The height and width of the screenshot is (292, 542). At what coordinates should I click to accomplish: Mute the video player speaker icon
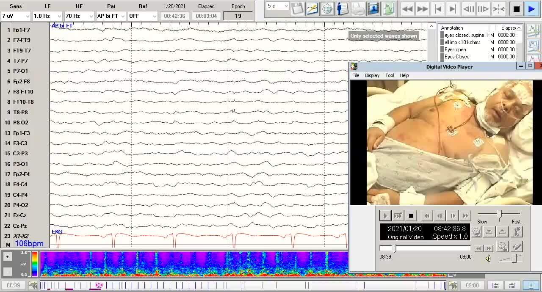(488, 259)
